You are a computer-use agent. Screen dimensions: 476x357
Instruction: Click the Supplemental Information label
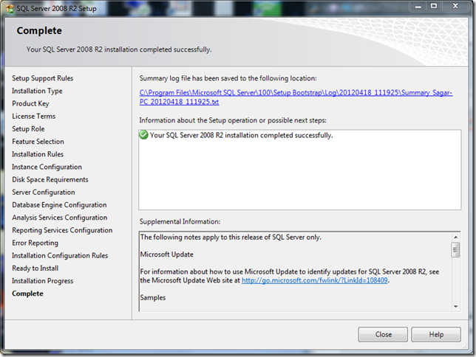coord(180,221)
